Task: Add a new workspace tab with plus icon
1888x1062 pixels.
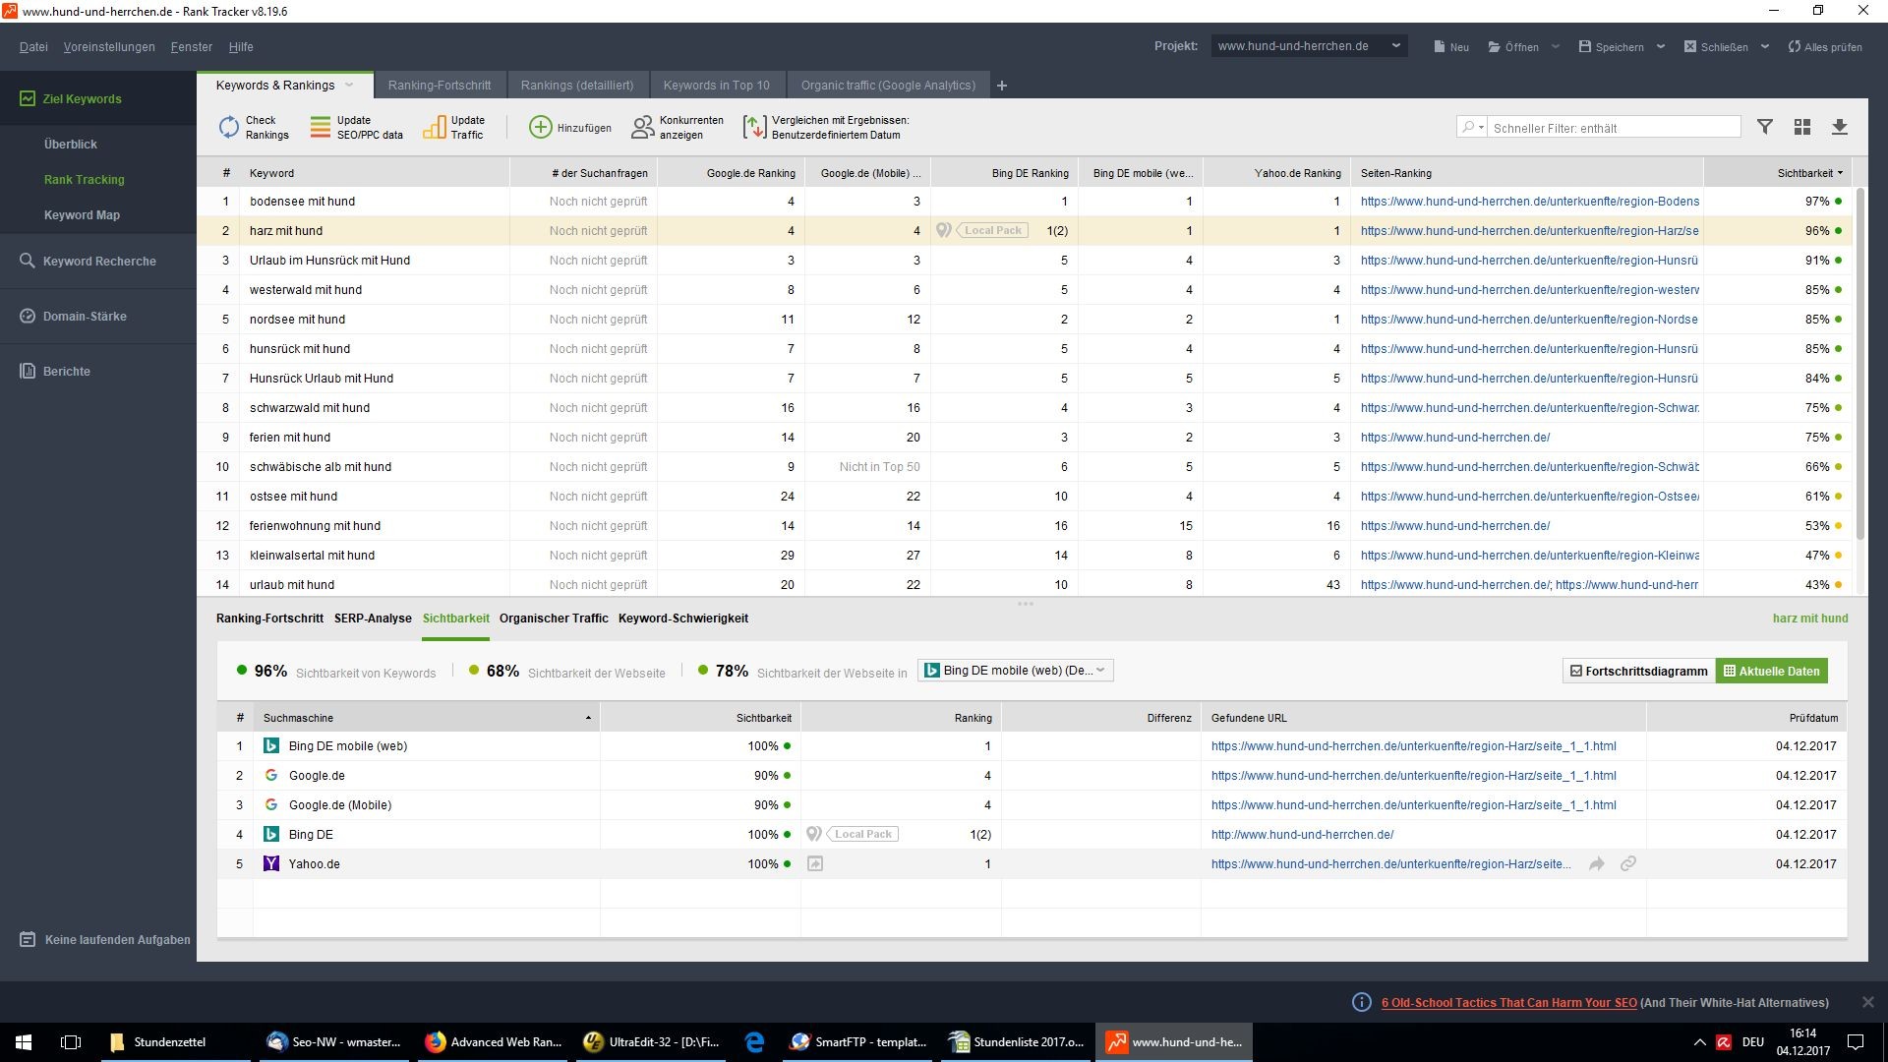Action: pos(1002,86)
